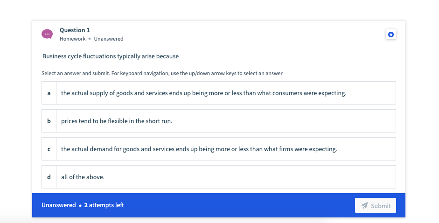Viewport: 439px width, 223px height.
Task: Click the letter b option label
Action: point(49,121)
